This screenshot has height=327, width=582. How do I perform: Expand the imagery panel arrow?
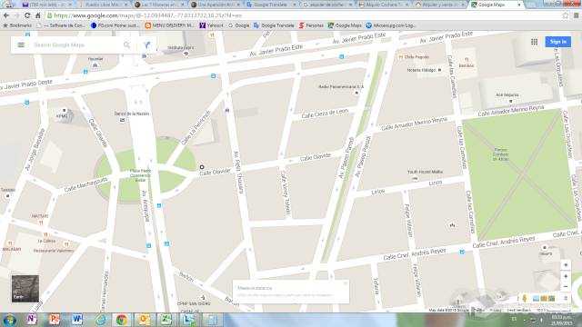(x=566, y=298)
